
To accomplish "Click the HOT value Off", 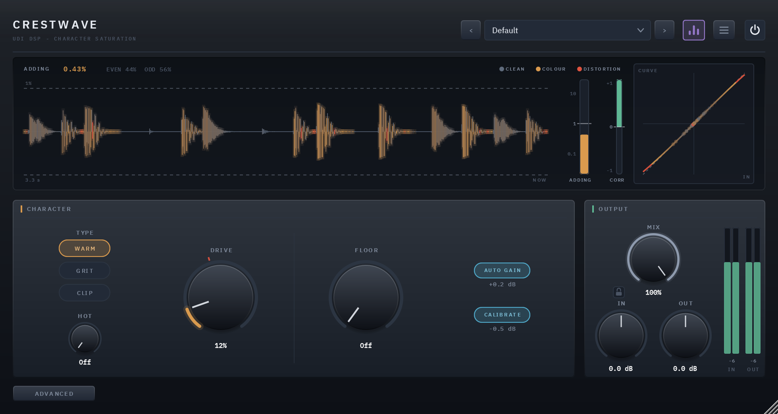I will point(85,362).
